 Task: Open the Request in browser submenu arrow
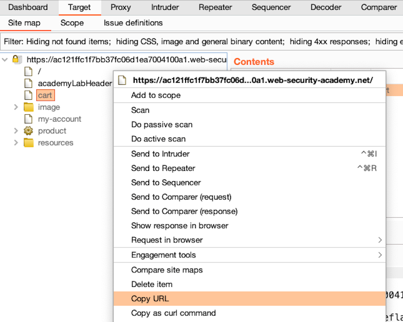(x=380, y=240)
